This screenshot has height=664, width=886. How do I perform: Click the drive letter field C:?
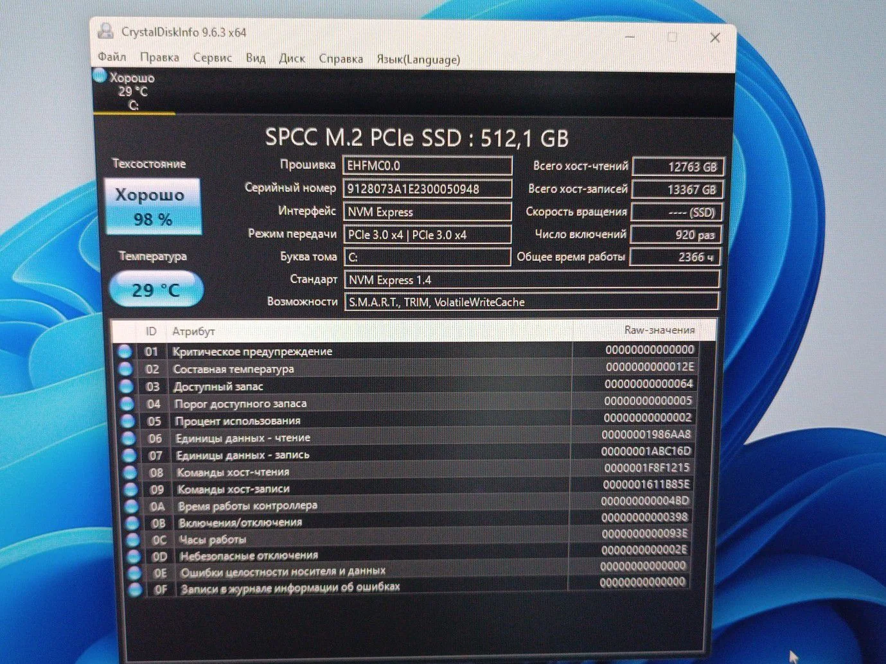[x=428, y=257]
